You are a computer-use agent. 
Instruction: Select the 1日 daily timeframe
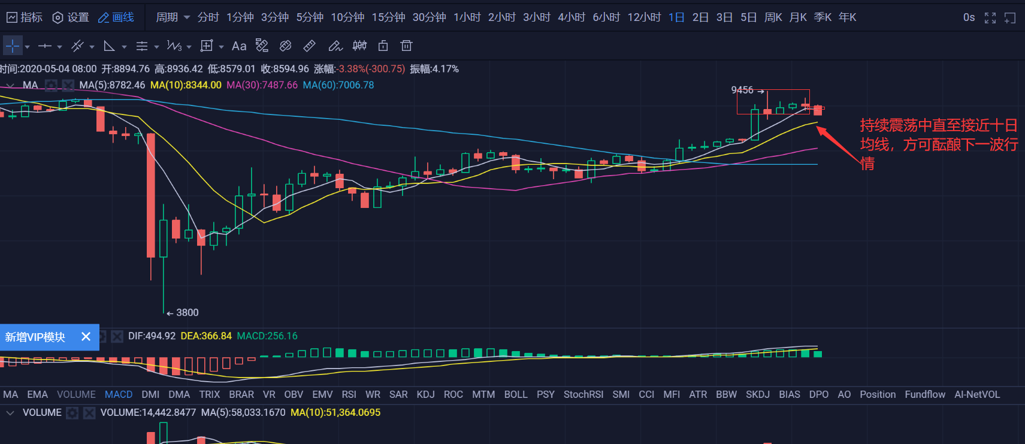(x=676, y=17)
